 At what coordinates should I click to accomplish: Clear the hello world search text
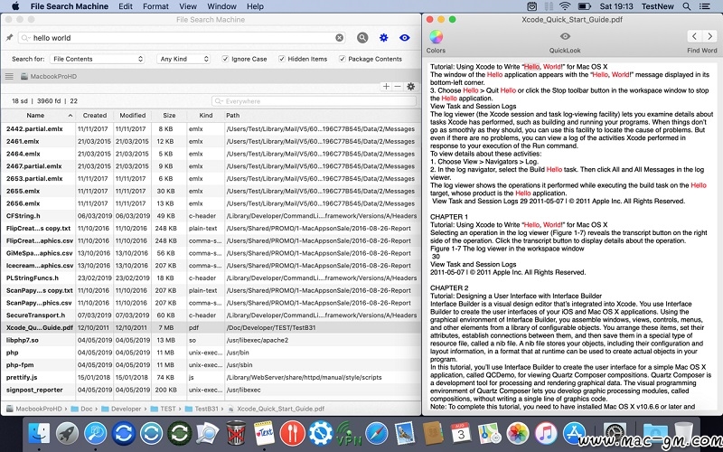point(340,38)
